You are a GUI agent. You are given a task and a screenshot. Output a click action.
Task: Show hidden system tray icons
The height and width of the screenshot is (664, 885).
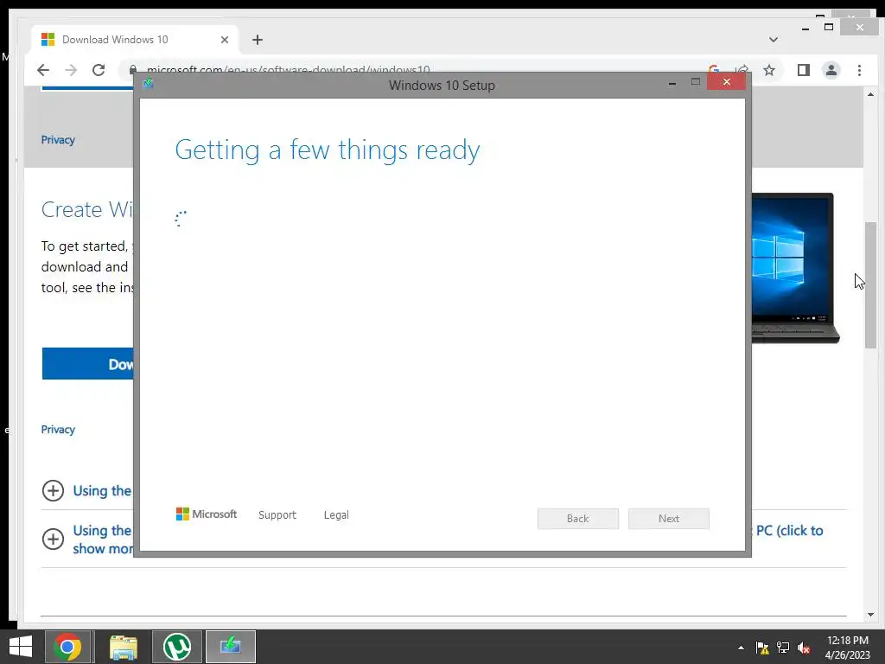tap(741, 648)
